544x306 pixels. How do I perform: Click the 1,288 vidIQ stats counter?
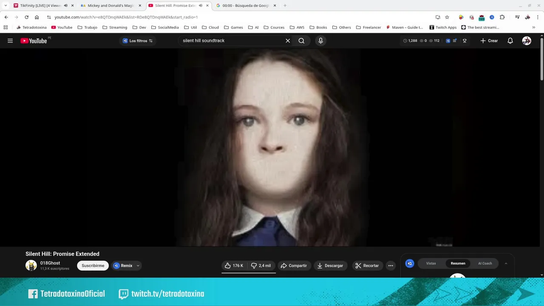point(410,41)
